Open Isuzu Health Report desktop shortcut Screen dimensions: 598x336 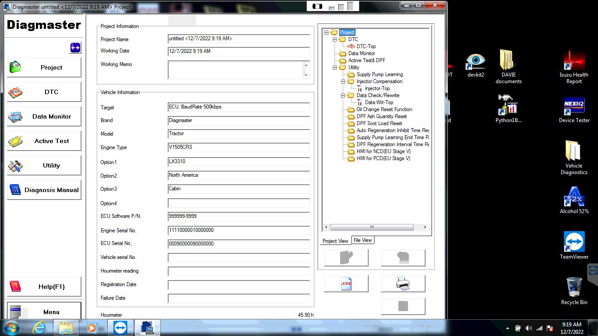[x=574, y=67]
